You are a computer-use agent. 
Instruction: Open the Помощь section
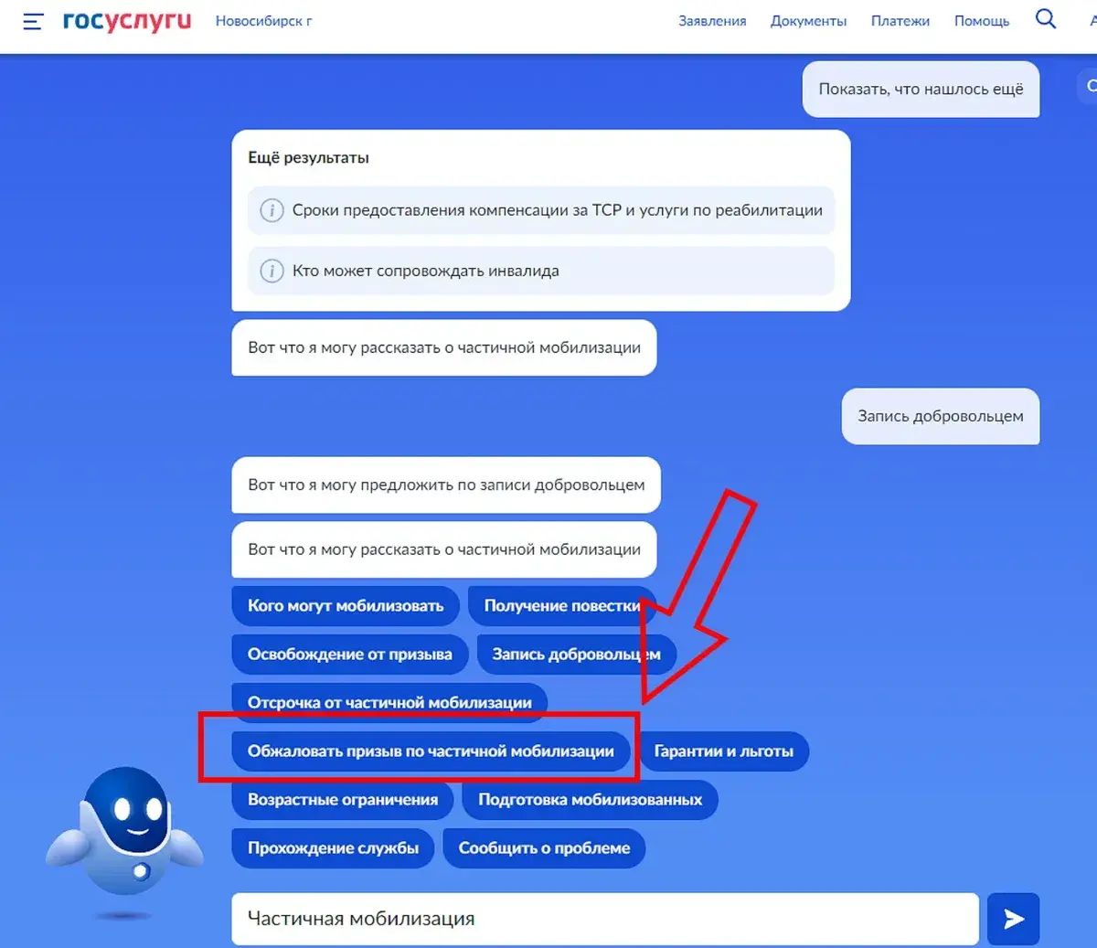point(981,20)
